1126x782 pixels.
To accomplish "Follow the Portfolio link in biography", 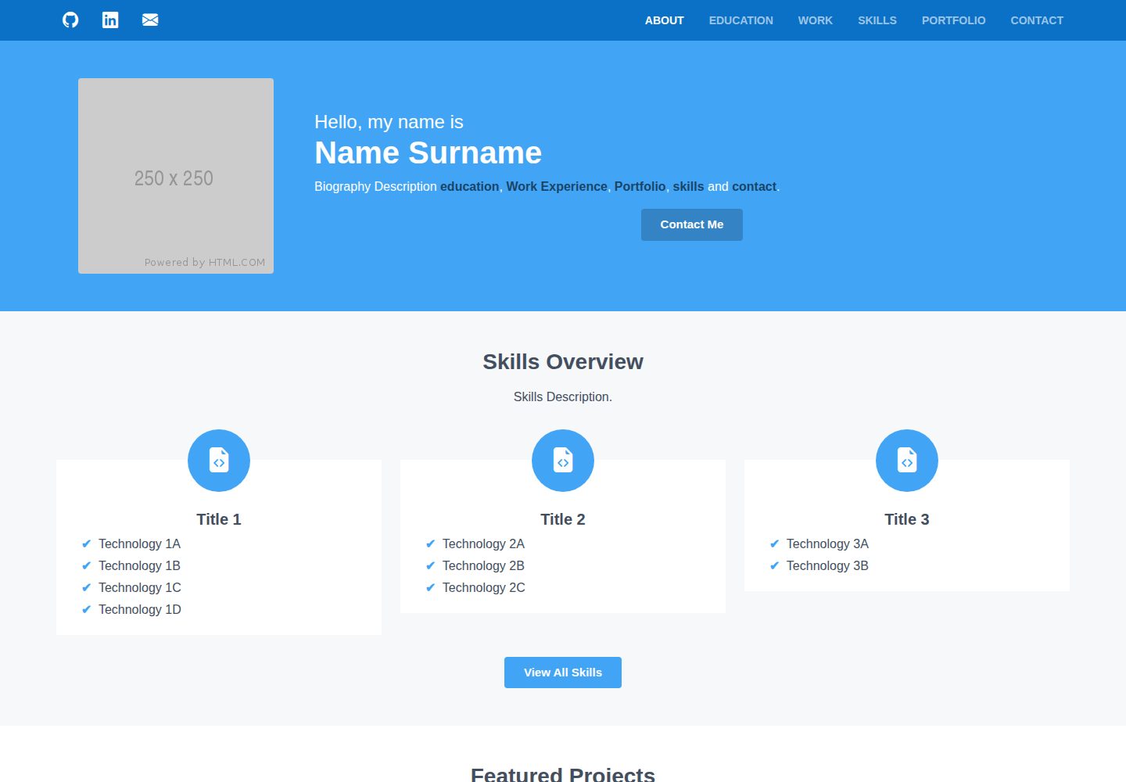I will [x=640, y=186].
